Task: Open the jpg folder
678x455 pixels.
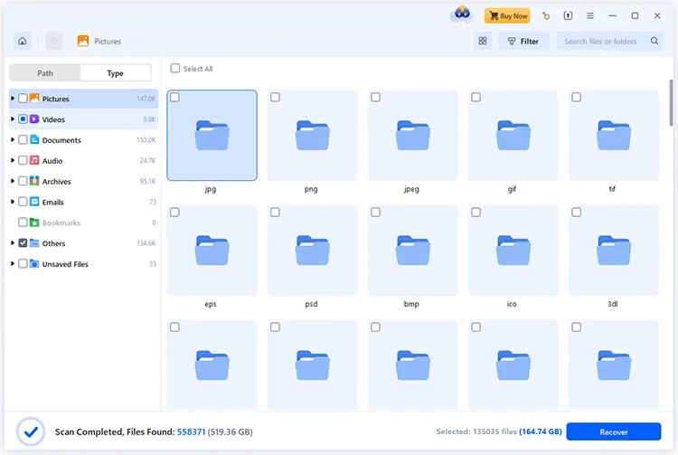Action: (x=212, y=136)
